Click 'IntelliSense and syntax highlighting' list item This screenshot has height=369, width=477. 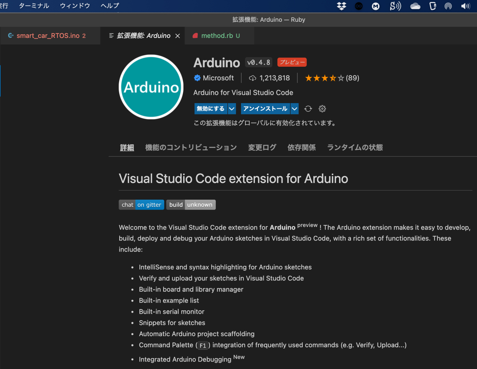coord(225,267)
